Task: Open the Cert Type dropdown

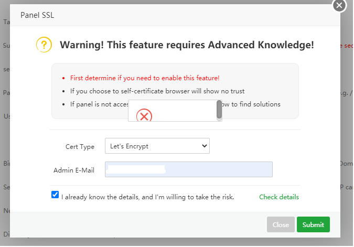Action: tap(157, 146)
